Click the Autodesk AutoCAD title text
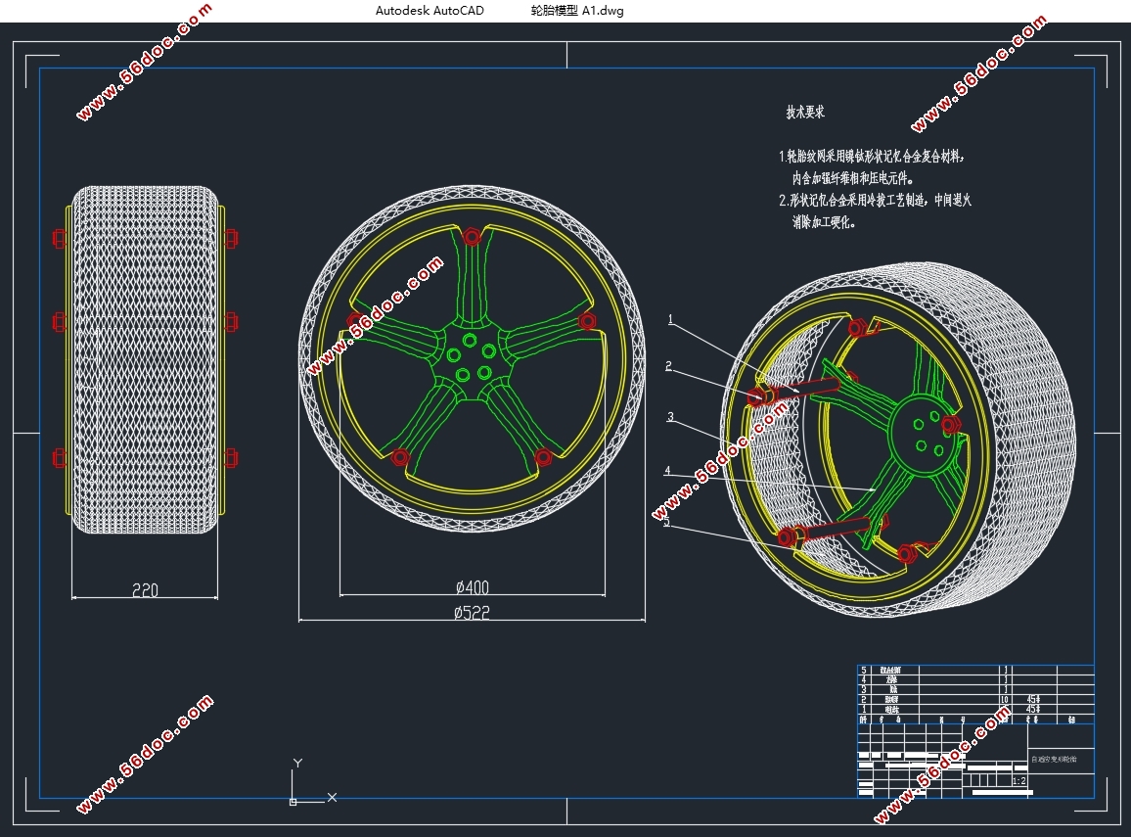 tap(430, 10)
